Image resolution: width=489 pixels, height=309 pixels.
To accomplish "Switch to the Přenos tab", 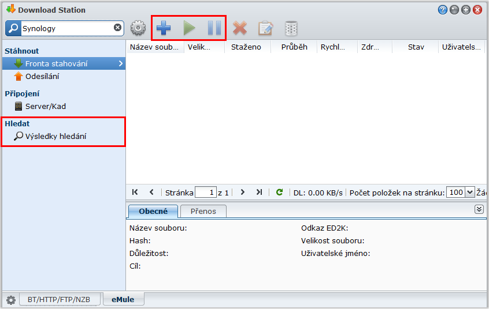I will 203,212.
